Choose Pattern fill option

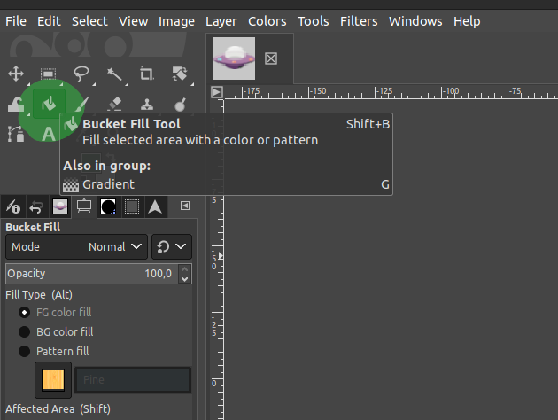54,351
